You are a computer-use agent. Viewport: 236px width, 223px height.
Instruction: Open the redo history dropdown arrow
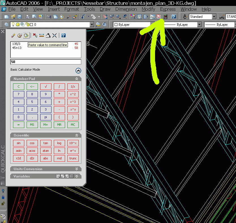coord(99,17)
